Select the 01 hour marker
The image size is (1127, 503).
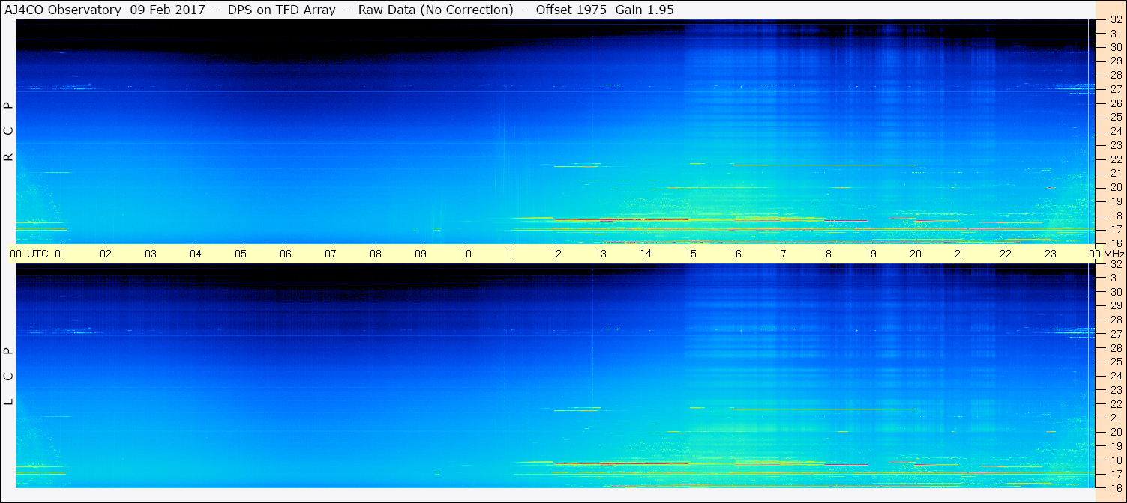[x=61, y=254]
